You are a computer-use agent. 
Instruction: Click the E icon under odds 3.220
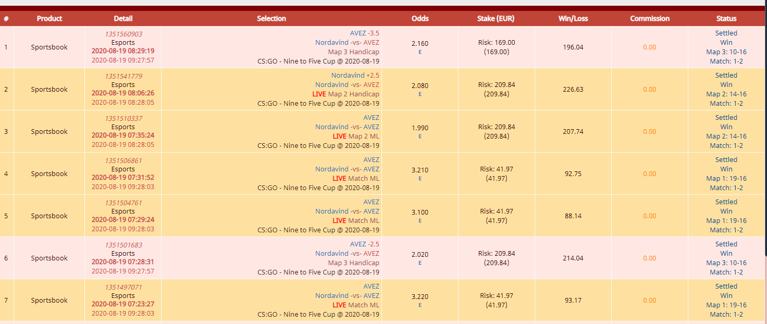(420, 305)
